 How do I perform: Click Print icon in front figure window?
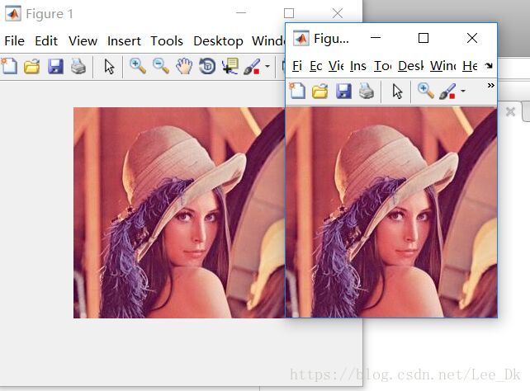pos(366,91)
